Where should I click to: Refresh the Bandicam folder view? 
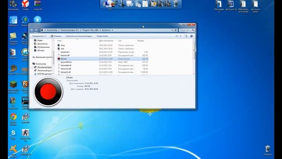pos(176,30)
